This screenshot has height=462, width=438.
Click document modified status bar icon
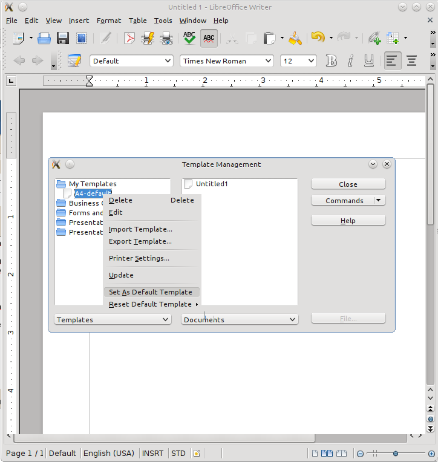tap(197, 453)
